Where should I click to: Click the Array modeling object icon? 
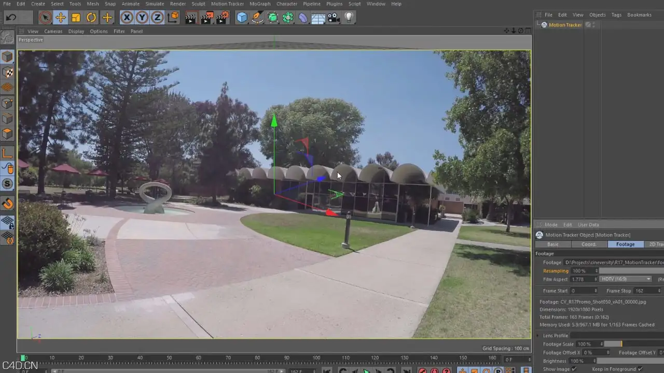coord(288,18)
